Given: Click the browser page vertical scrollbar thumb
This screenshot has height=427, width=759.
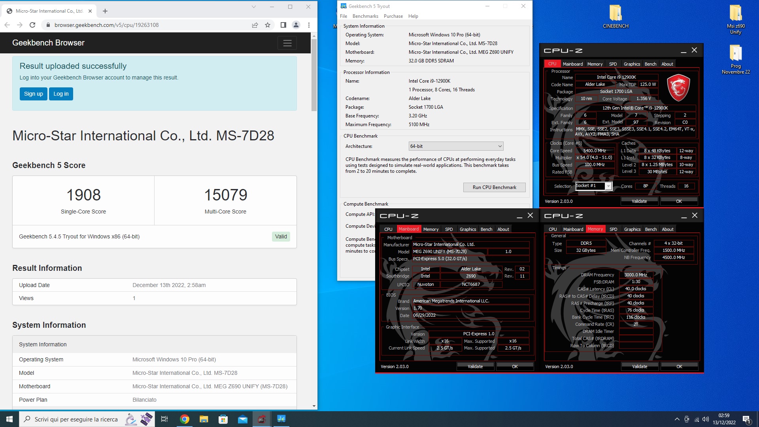Looking at the screenshot, I should coord(314,75).
